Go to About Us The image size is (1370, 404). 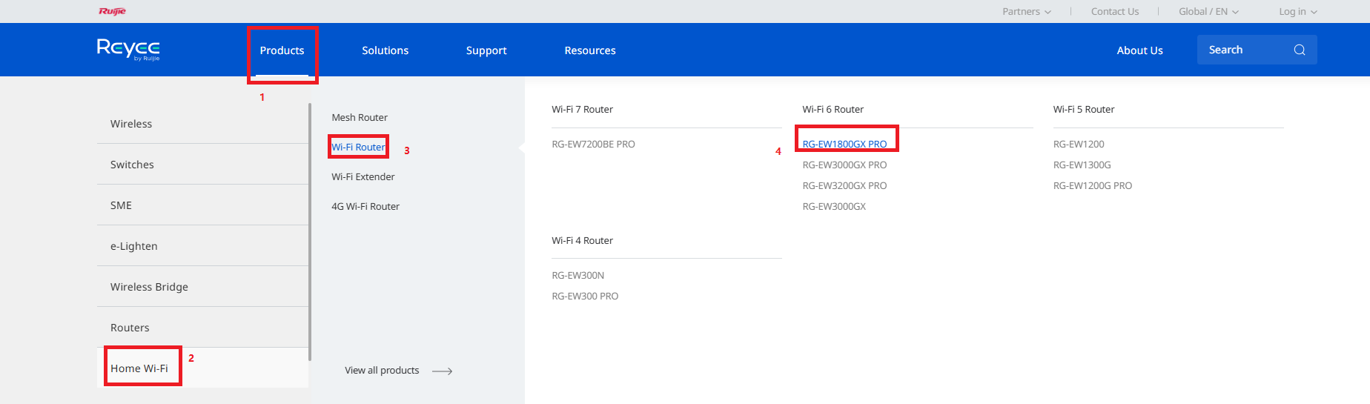(1139, 50)
